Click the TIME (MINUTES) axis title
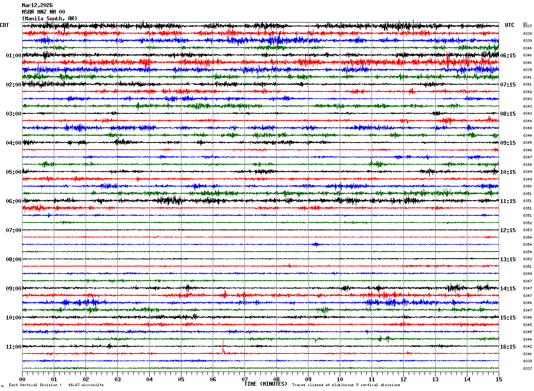Viewport: 534px width, 391px height. pyautogui.click(x=266, y=384)
